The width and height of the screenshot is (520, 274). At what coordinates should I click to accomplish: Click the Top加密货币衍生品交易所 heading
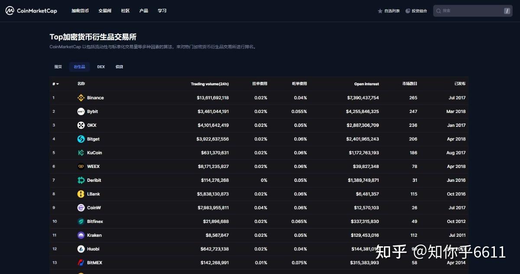coord(93,37)
